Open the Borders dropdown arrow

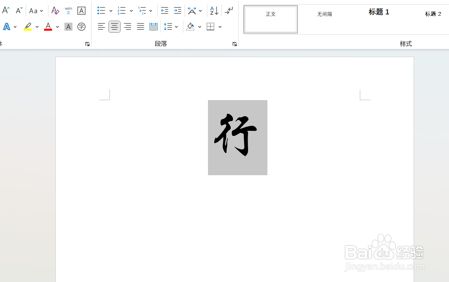pos(220,26)
